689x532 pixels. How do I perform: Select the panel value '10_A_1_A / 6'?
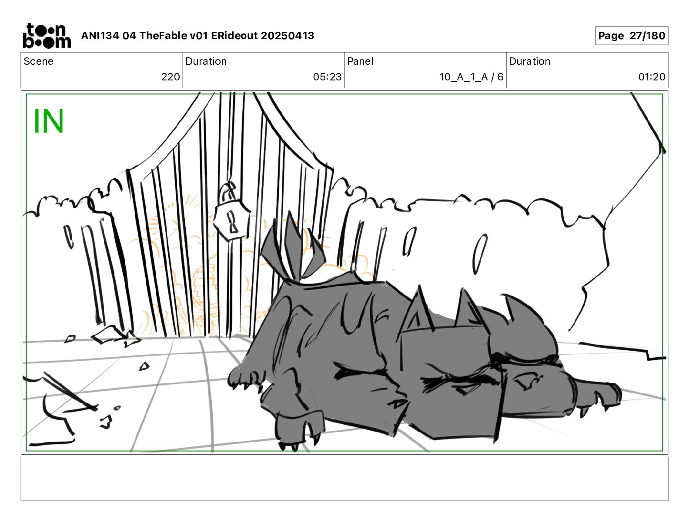click(471, 77)
